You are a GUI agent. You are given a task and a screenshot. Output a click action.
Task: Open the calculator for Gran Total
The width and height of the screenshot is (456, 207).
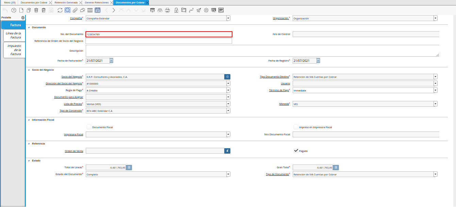pyautogui.click(x=336, y=168)
